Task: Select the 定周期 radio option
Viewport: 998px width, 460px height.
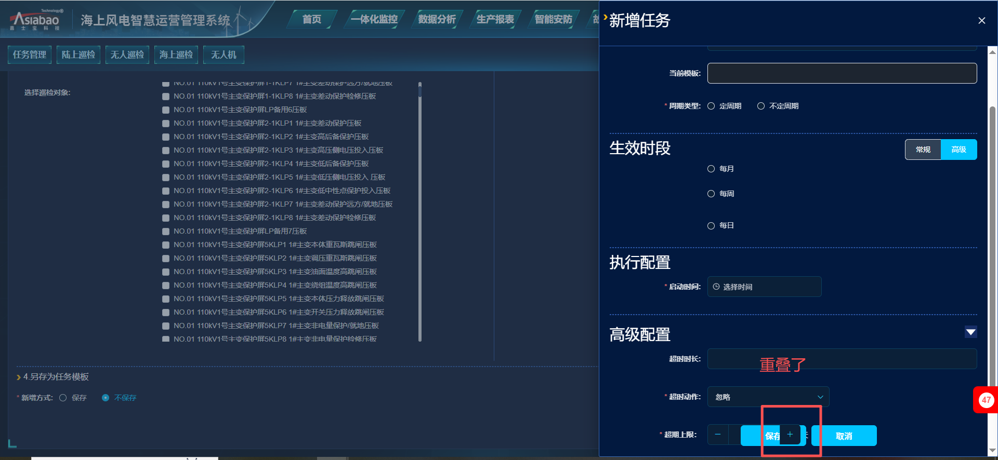Action: click(711, 106)
